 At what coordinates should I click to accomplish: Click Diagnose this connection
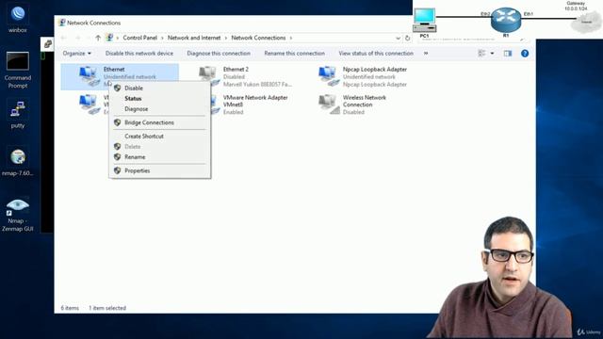point(219,54)
